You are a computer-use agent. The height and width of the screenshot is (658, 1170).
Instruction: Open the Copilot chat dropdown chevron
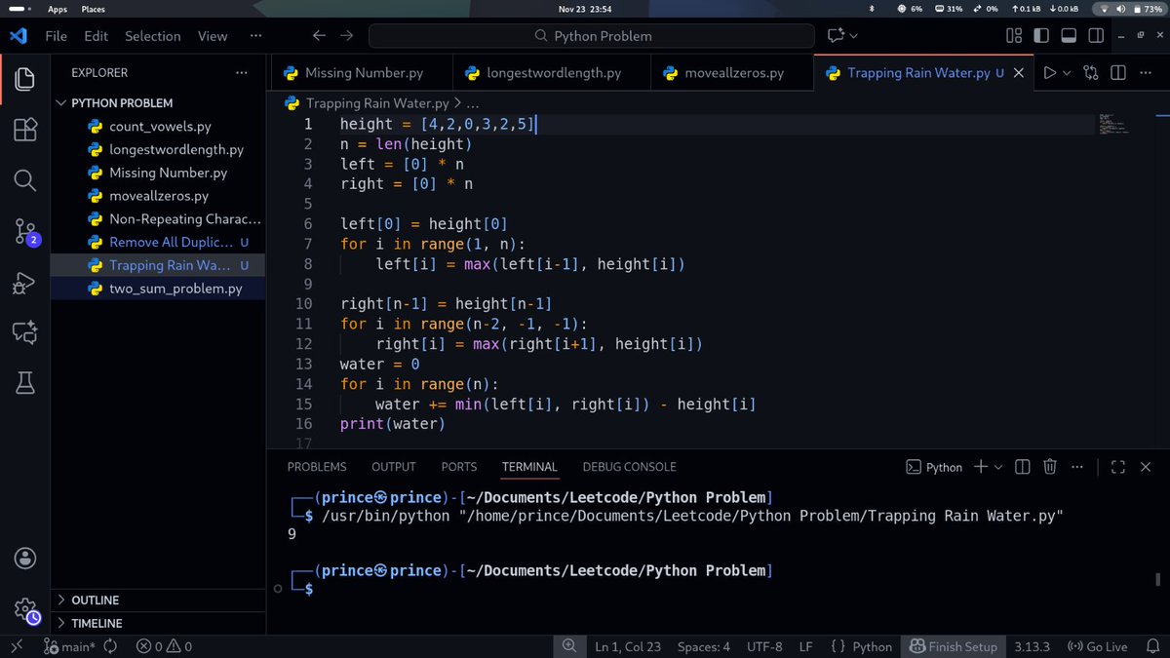pos(854,36)
